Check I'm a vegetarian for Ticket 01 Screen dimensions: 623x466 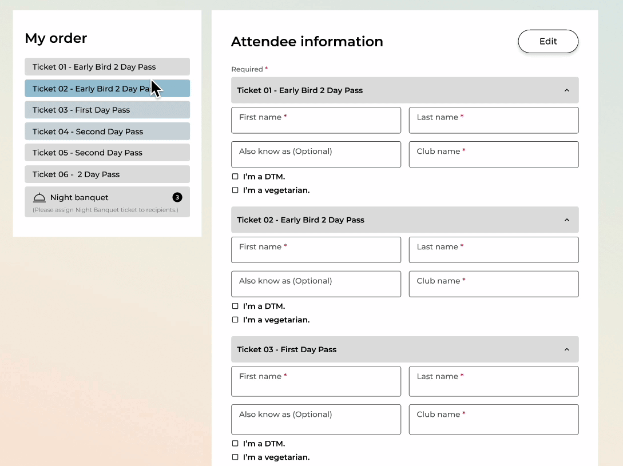tap(235, 190)
